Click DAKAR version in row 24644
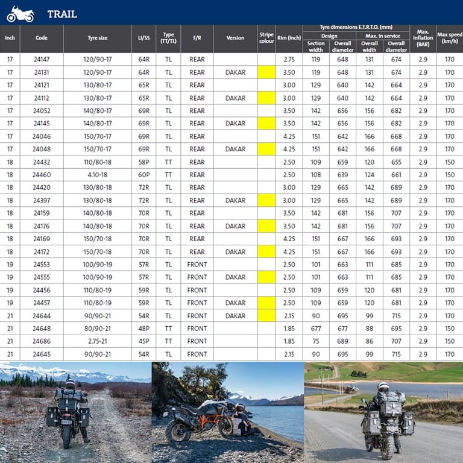Viewport: 463px width, 463px height. pyautogui.click(x=235, y=316)
